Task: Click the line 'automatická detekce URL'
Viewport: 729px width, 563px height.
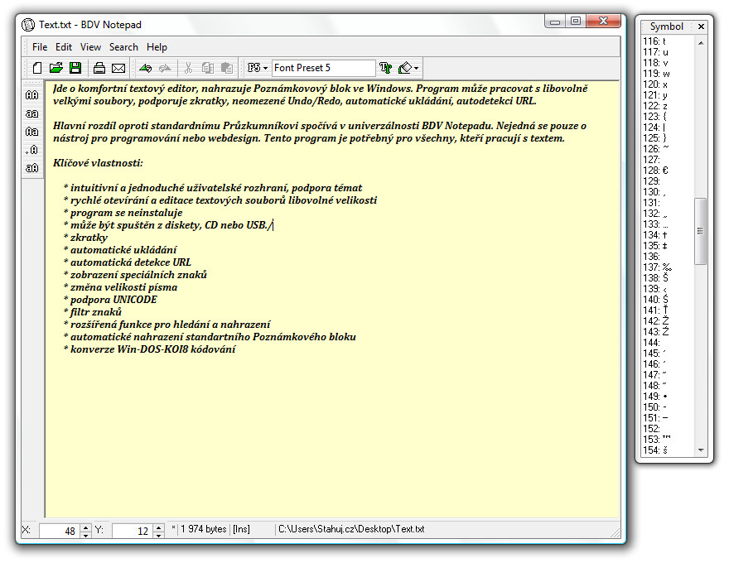Action: click(x=131, y=262)
